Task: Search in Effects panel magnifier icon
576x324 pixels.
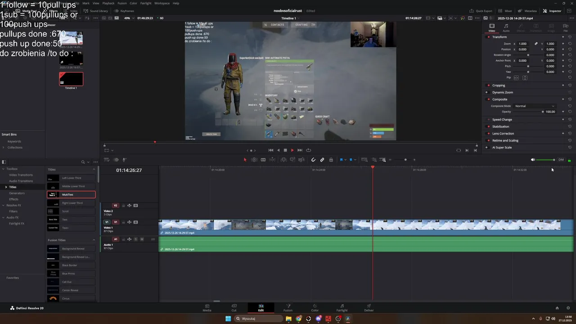Action: coord(83,162)
